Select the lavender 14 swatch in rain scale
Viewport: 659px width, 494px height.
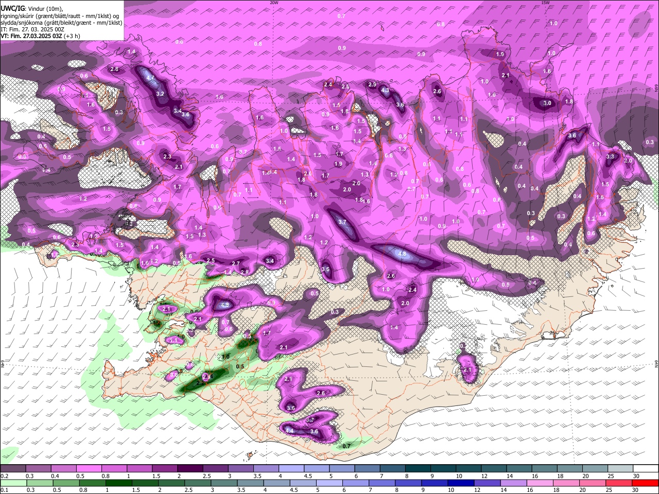pos(513,483)
